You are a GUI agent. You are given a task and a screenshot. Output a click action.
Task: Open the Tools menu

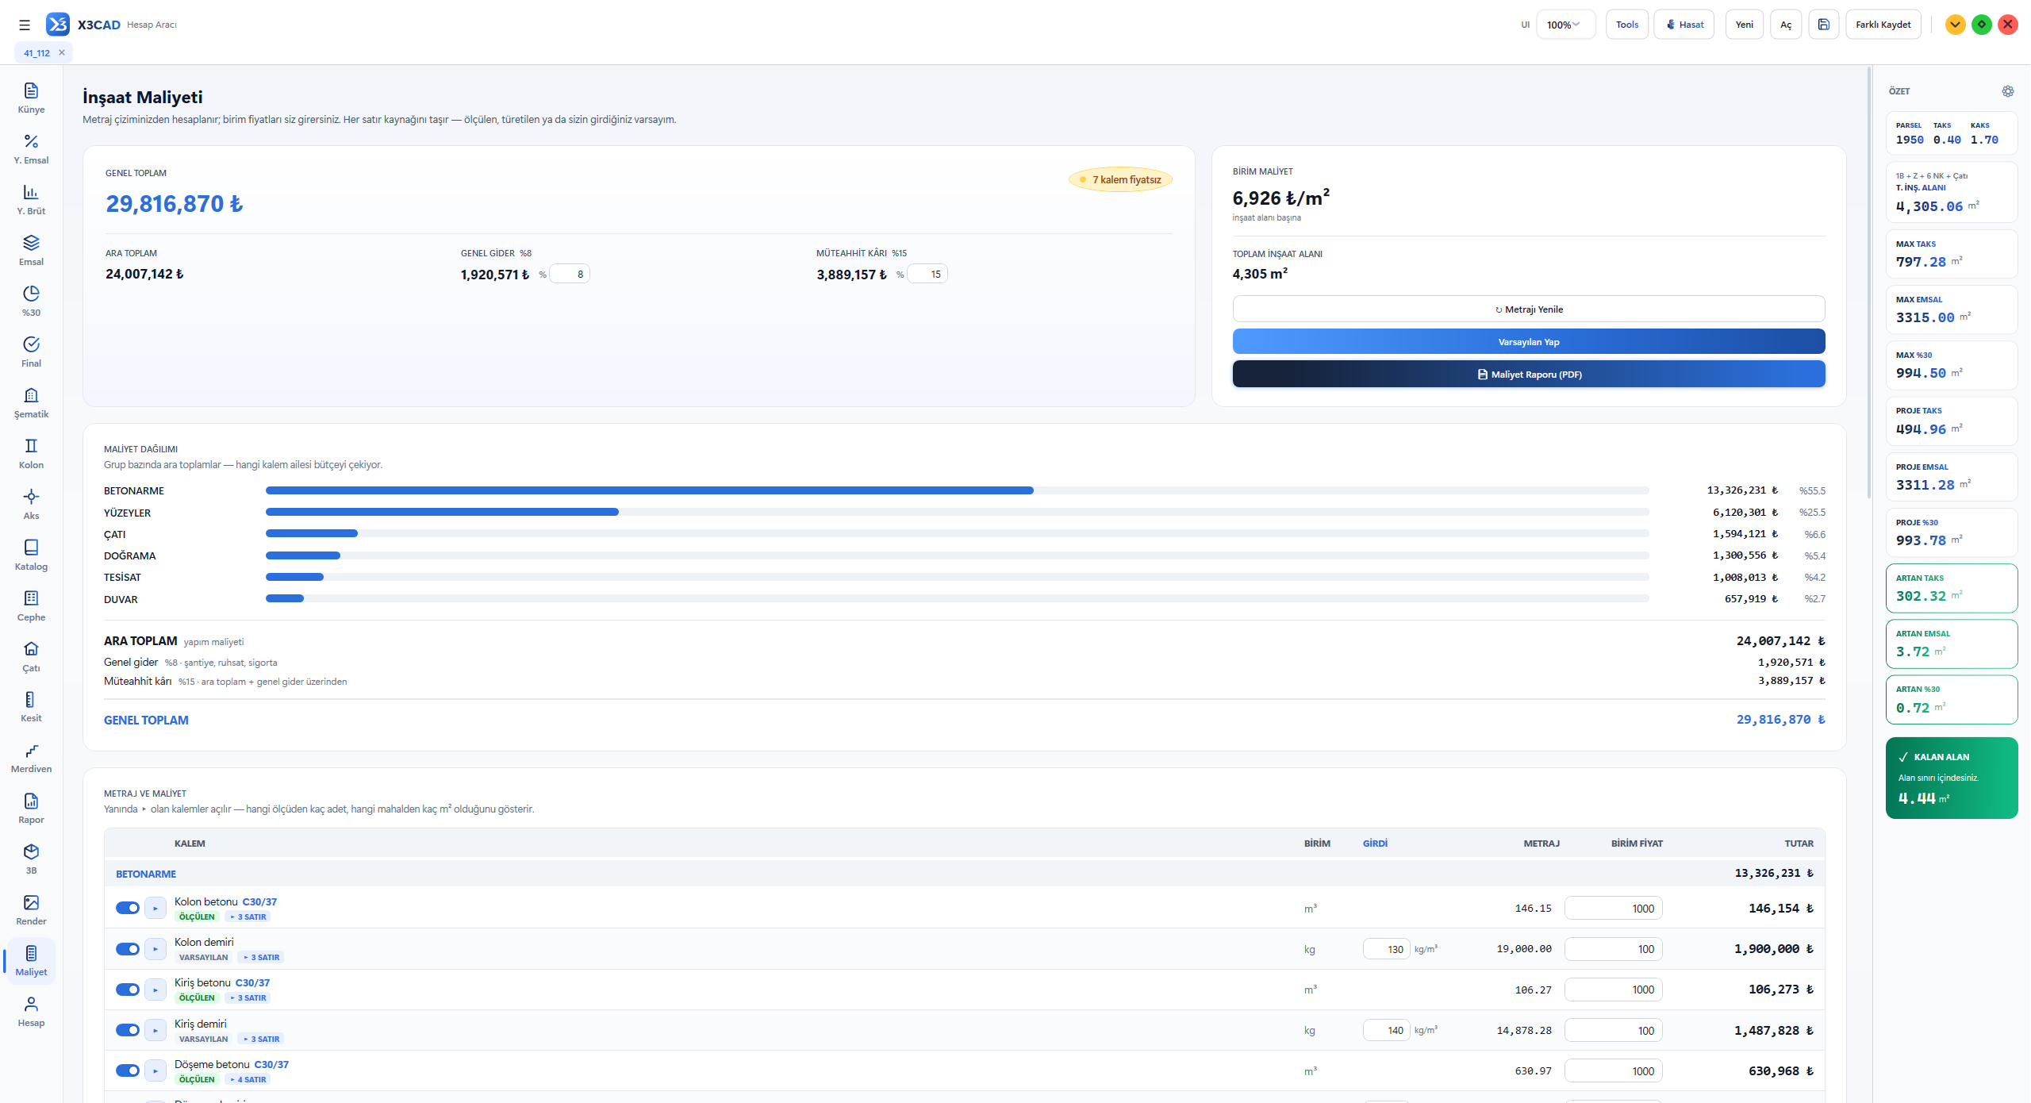pyautogui.click(x=1627, y=25)
